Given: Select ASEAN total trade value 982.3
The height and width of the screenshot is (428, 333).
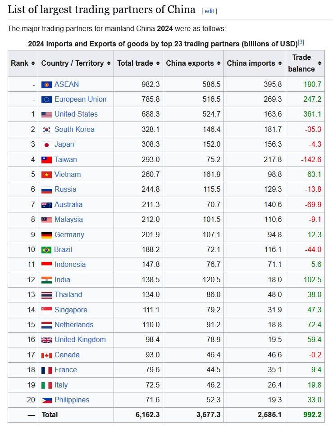Looking at the screenshot, I should [x=151, y=84].
